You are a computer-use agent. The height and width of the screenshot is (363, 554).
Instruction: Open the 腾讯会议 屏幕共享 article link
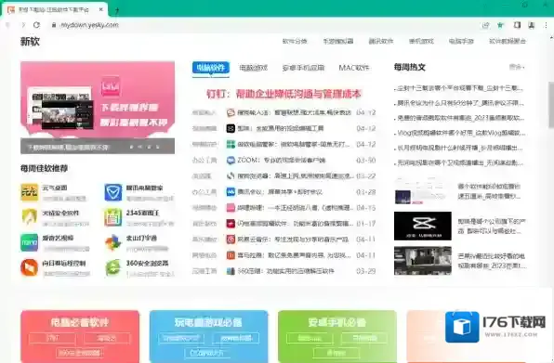280,192
